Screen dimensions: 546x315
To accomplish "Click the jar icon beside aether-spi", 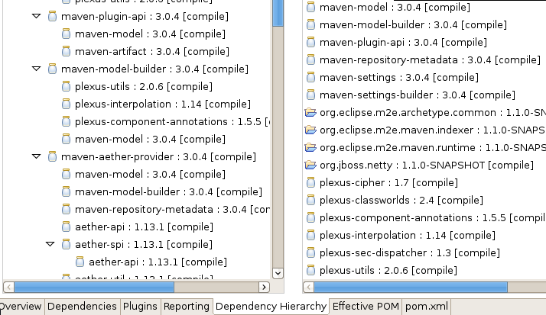I will (x=67, y=244).
